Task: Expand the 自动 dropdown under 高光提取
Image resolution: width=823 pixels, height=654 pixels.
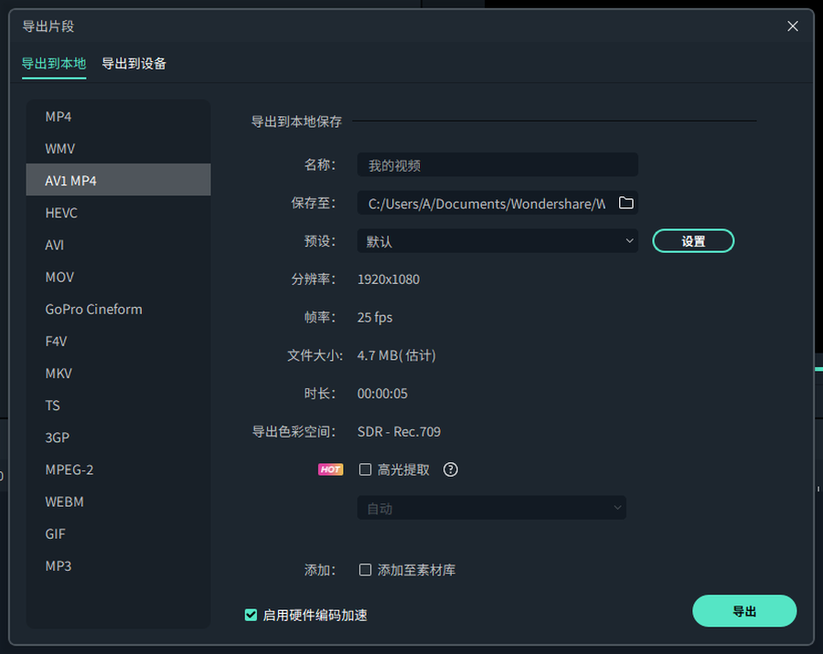Action: pyautogui.click(x=491, y=508)
